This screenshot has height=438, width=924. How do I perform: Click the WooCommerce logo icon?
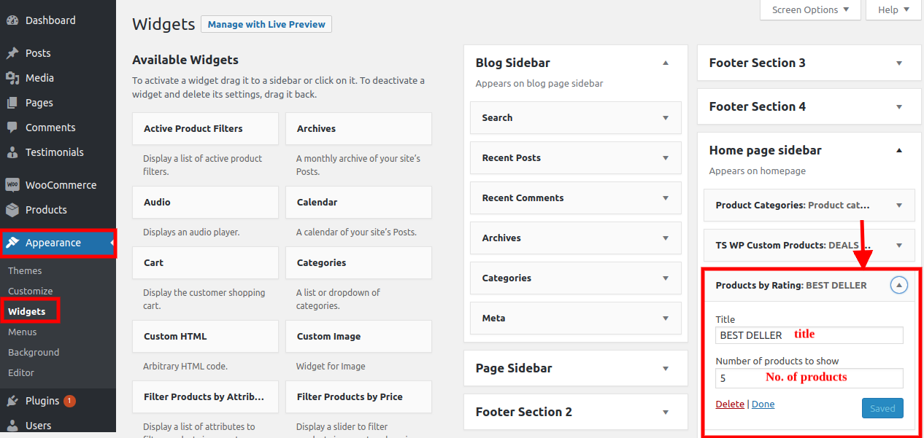point(12,185)
